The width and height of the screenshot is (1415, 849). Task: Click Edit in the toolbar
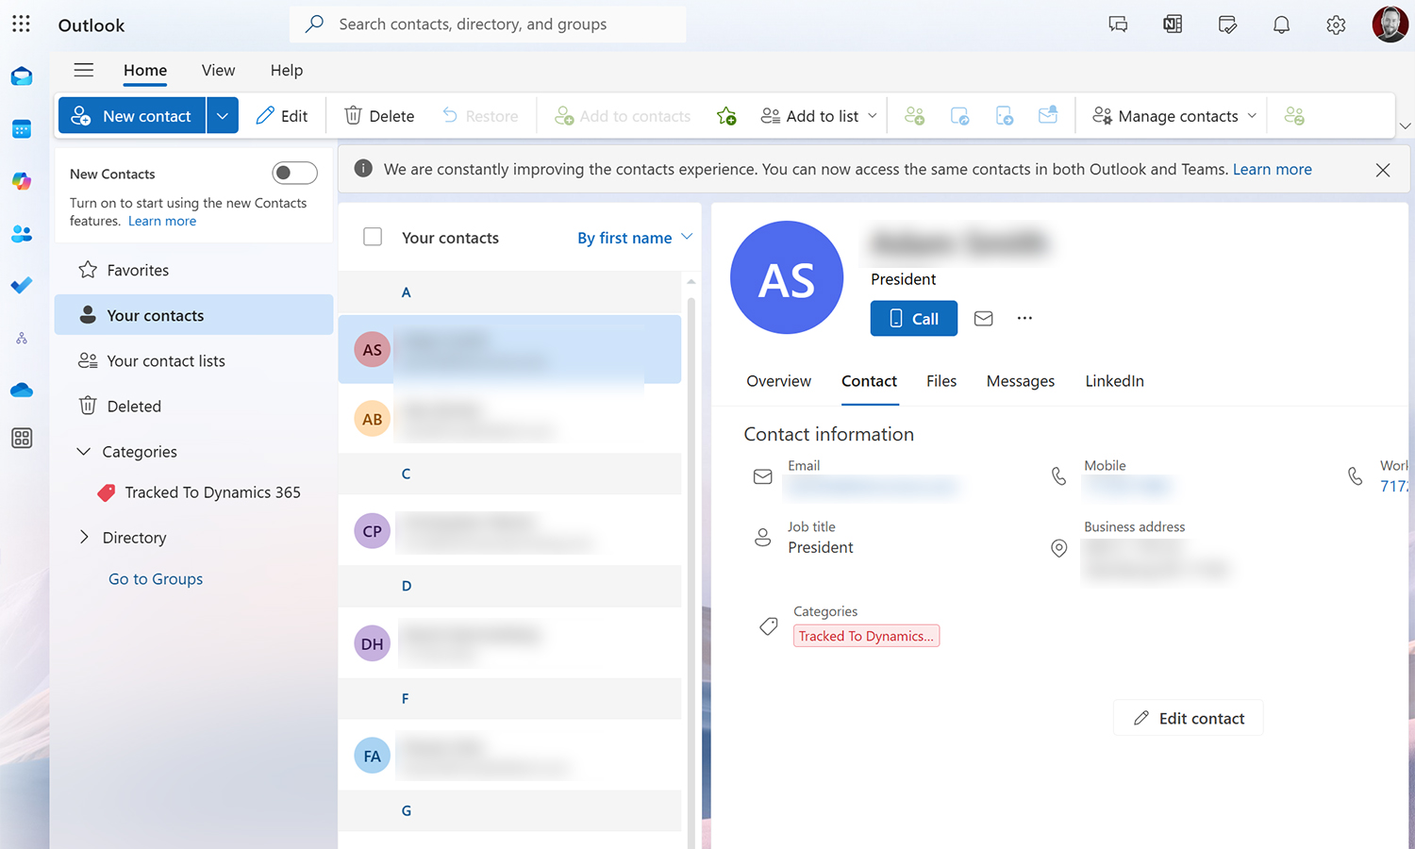point(282,116)
